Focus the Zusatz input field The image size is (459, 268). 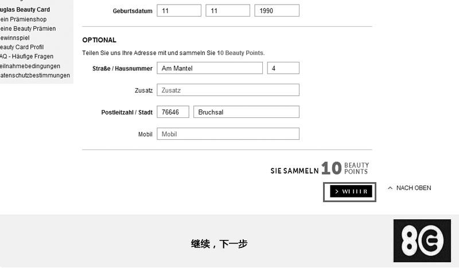228,90
